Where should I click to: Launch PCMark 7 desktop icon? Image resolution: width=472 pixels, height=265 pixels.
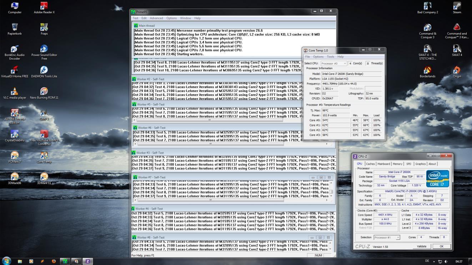point(15,157)
